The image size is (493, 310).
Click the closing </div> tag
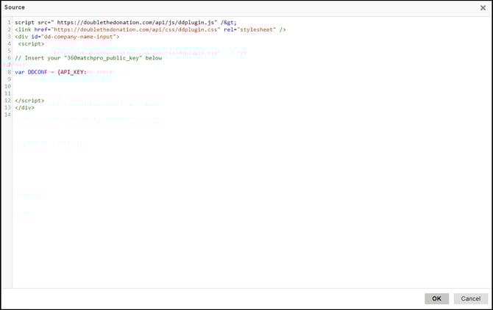click(24, 107)
